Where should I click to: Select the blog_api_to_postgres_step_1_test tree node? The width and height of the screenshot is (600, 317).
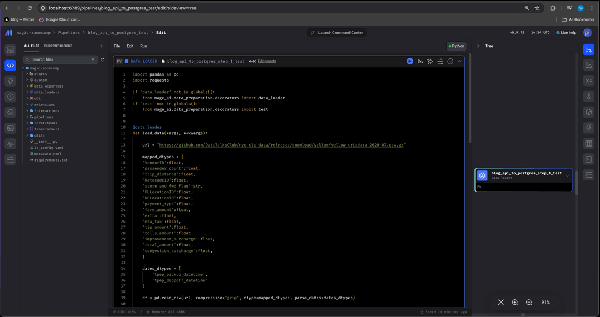(523, 180)
